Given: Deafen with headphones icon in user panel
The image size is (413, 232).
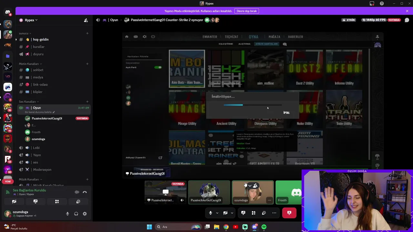Looking at the screenshot, I should point(76,214).
